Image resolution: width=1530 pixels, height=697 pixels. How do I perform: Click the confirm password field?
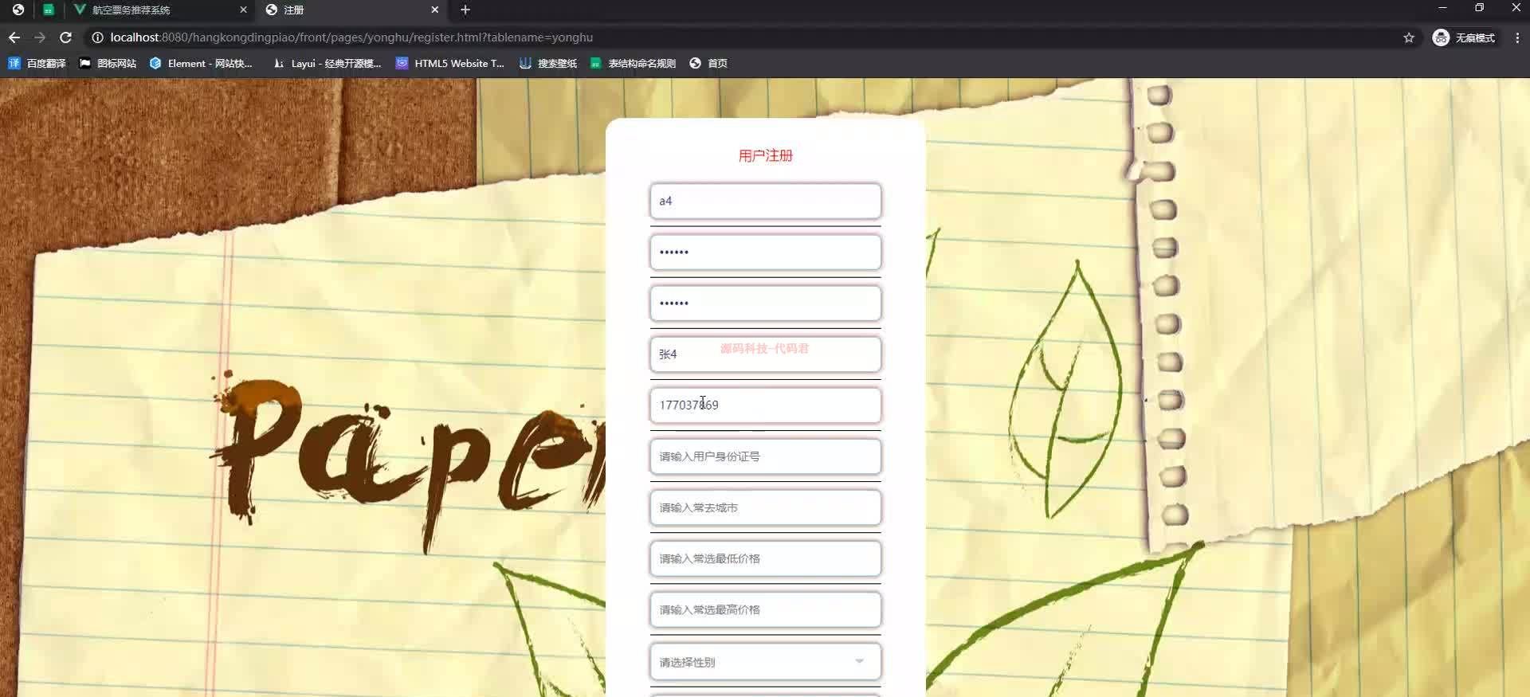pyautogui.click(x=765, y=303)
